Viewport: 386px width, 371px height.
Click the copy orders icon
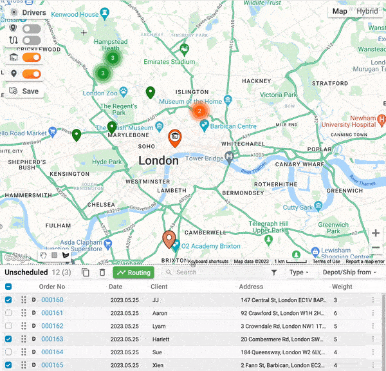point(86,272)
